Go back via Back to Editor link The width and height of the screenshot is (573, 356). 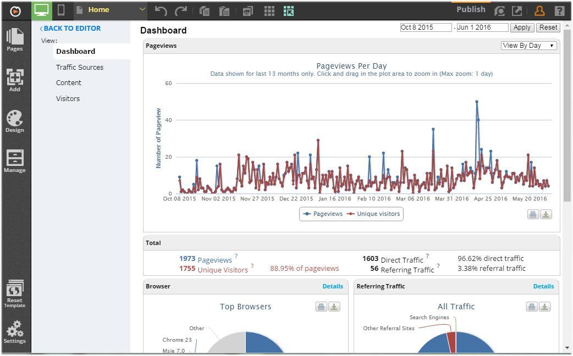coord(70,29)
